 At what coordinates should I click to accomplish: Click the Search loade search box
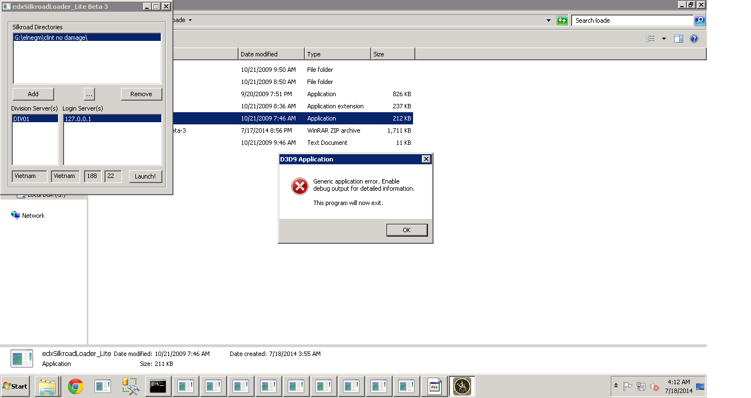632,20
